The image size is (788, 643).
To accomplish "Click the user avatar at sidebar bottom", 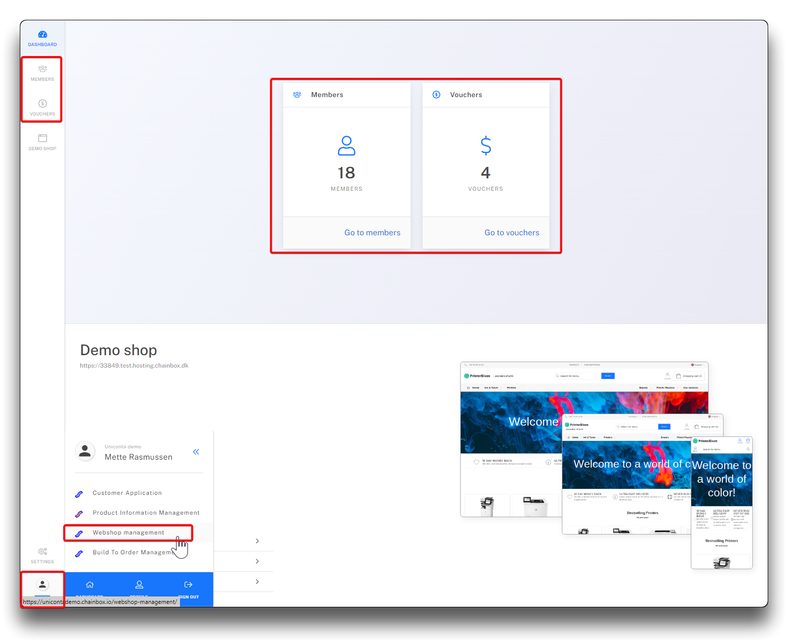I will tap(43, 585).
